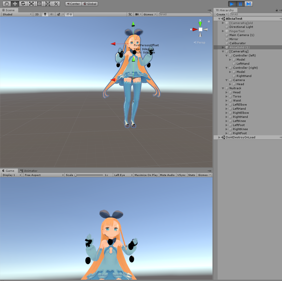The height and width of the screenshot is (281, 282).
Task: Toggle scene lighting bulb icon
Action: click(45, 14)
